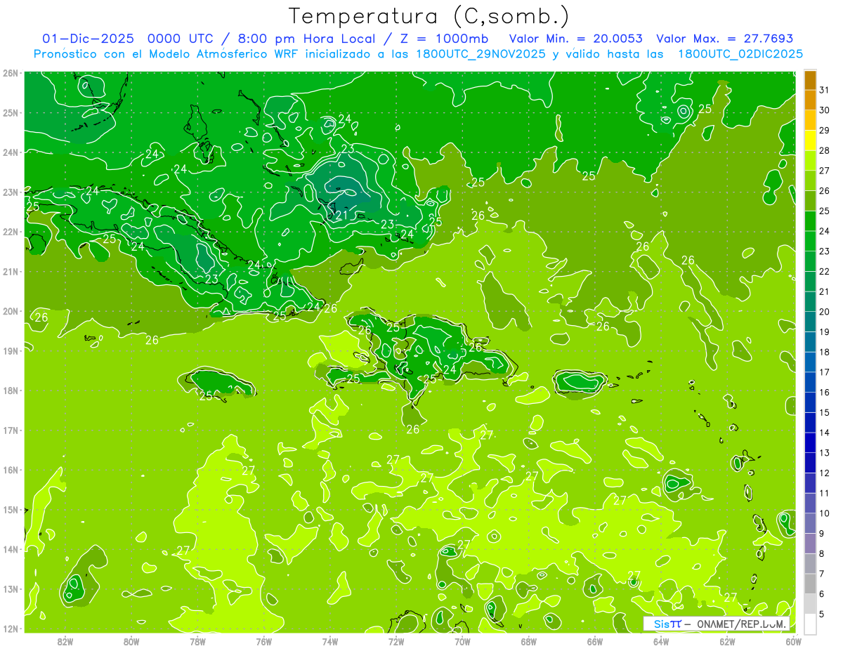Click the "0000 UTC" time text
Viewport: 843px width, 651px height.
(181, 39)
